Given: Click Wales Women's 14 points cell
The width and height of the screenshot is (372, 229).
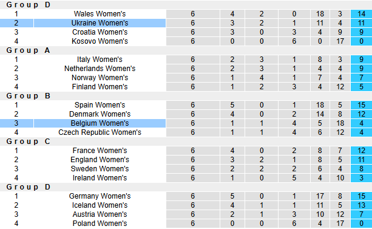Looking at the screenshot, I should tap(361, 14).
